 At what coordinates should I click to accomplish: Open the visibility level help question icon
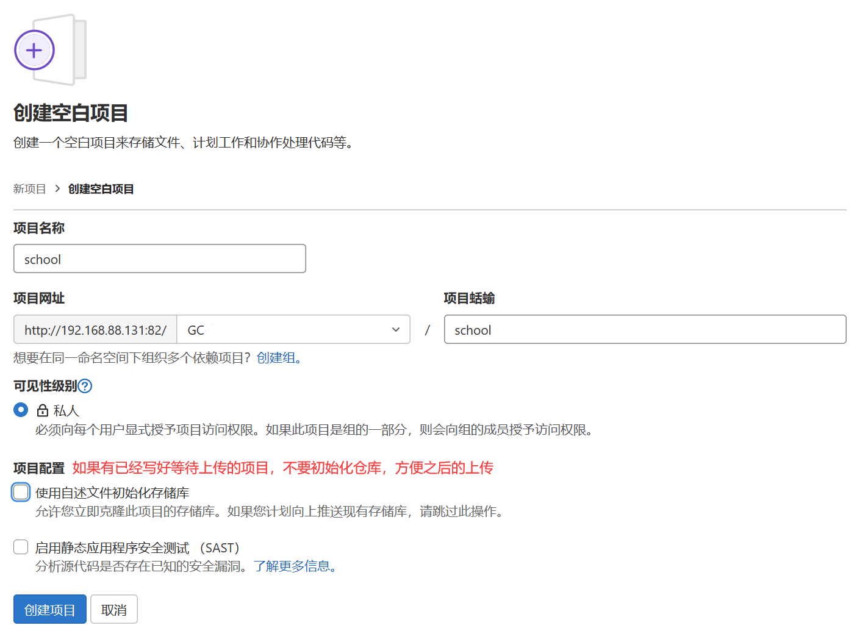[85, 386]
